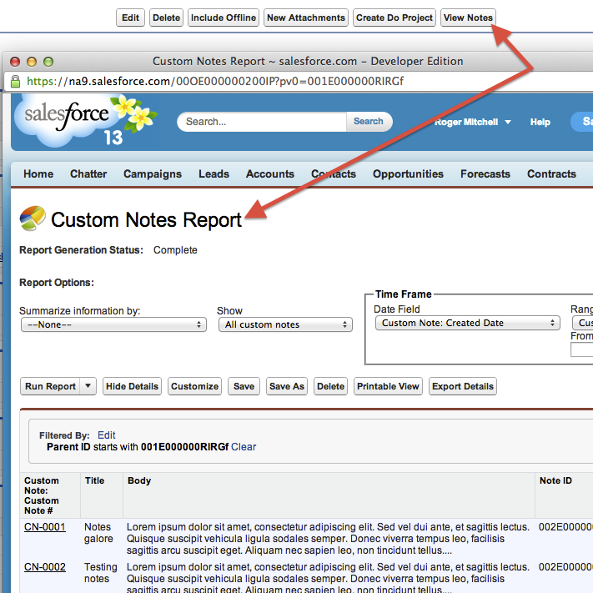The height and width of the screenshot is (593, 593).
Task: Click the green padlock icon in address bar
Action: pos(15,81)
